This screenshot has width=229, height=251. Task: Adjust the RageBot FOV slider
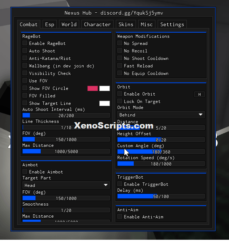66,139
